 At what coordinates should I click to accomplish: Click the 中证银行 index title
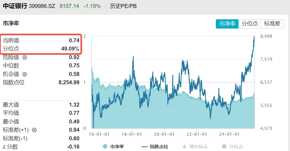15,6
